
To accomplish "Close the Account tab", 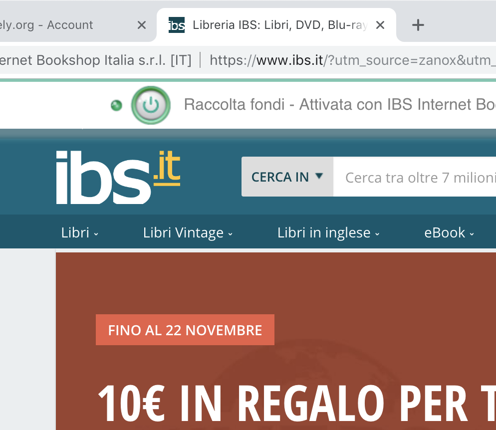I will (142, 25).
